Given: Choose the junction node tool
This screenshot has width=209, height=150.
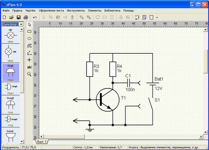Looking at the screenshot, I should coord(29,60).
